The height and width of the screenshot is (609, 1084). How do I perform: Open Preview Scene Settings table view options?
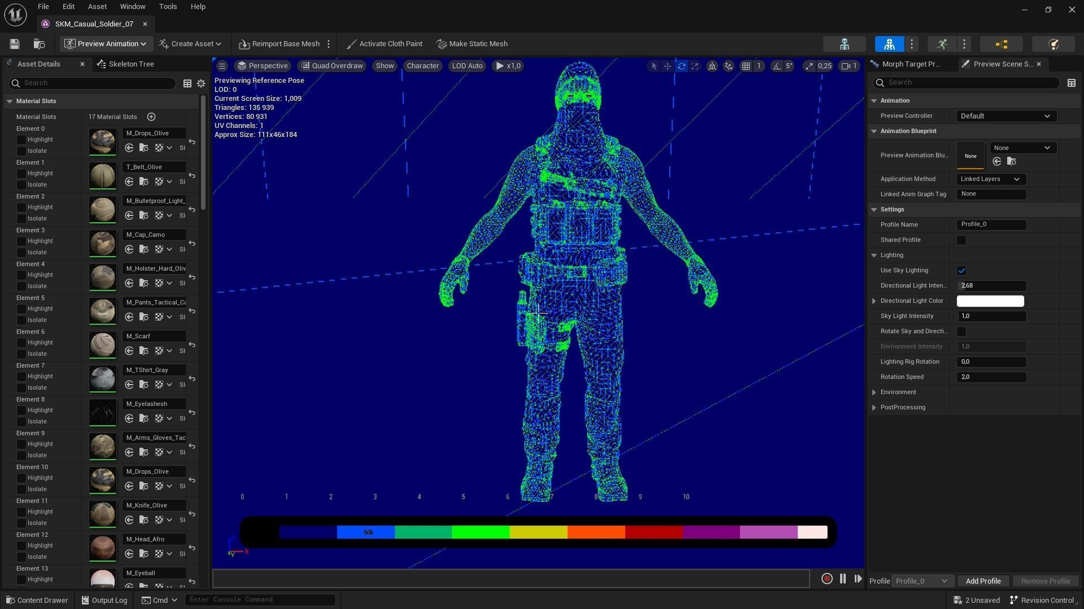pyautogui.click(x=1071, y=83)
